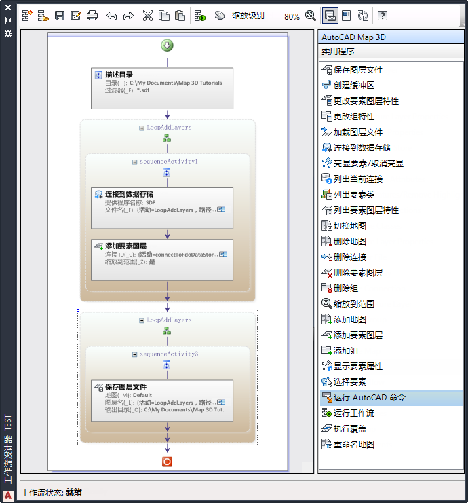The width and height of the screenshot is (468, 503).
Task: Paste activity from clipboard
Action: click(x=180, y=16)
